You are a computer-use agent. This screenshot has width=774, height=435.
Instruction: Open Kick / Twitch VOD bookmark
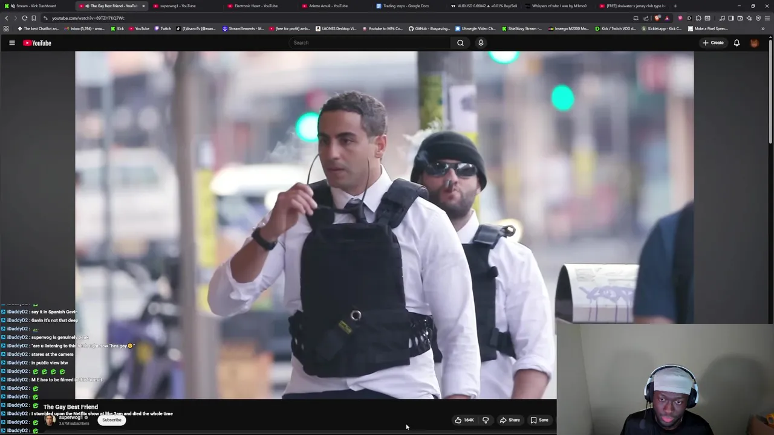(616, 28)
